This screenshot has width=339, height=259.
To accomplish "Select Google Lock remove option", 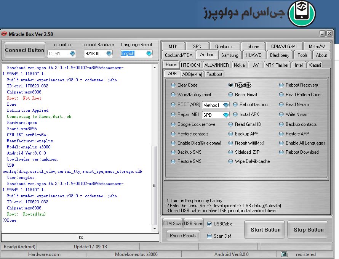I will point(173,124).
